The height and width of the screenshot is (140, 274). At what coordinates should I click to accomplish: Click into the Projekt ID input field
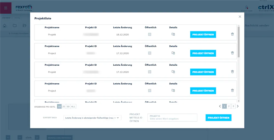tap(172, 118)
